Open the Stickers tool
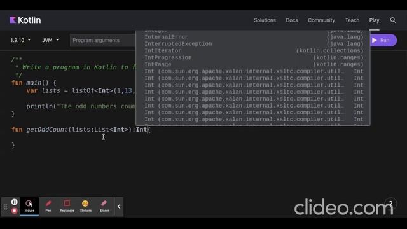The height and width of the screenshot is (229, 407). (86, 206)
